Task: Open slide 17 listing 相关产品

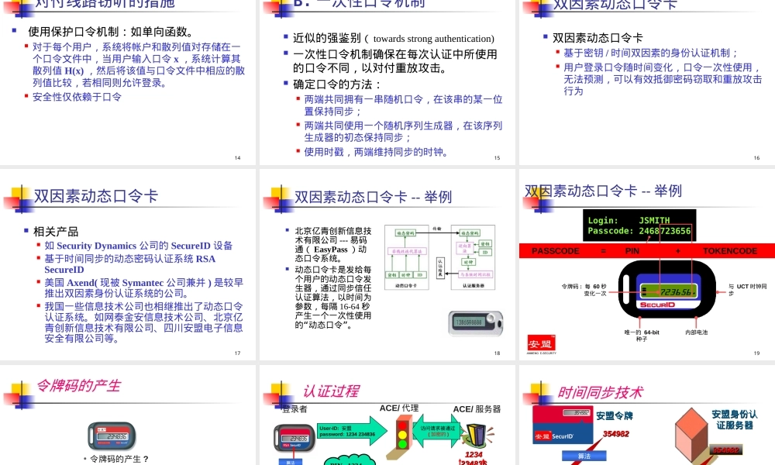Action: point(128,264)
